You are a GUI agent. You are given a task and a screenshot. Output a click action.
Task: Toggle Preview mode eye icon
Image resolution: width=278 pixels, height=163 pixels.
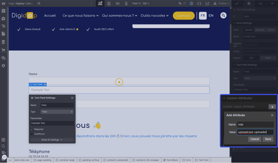click(x=39, y=3)
